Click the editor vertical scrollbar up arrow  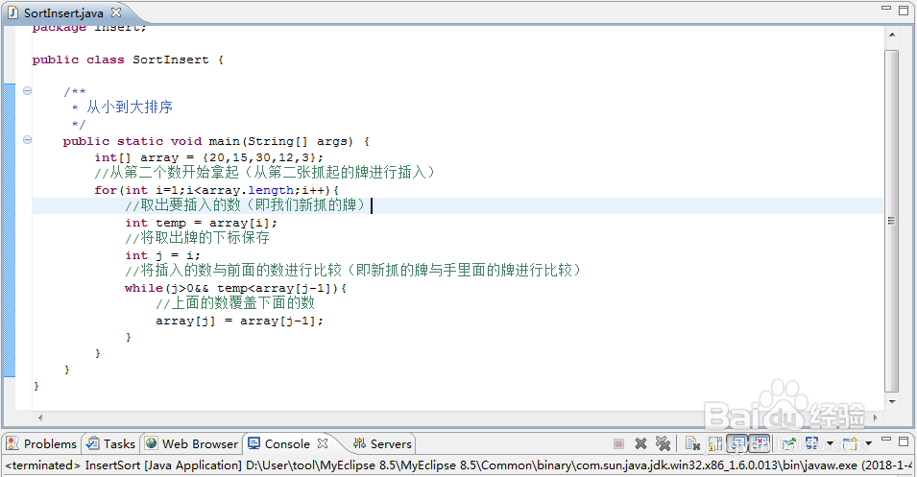click(892, 35)
